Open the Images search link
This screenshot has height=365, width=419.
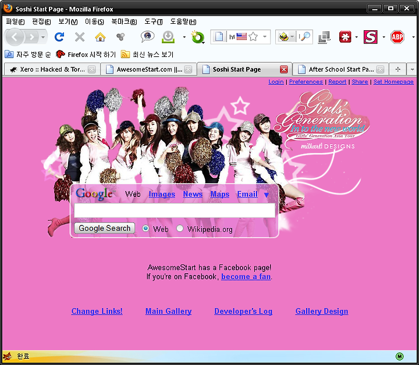162,194
